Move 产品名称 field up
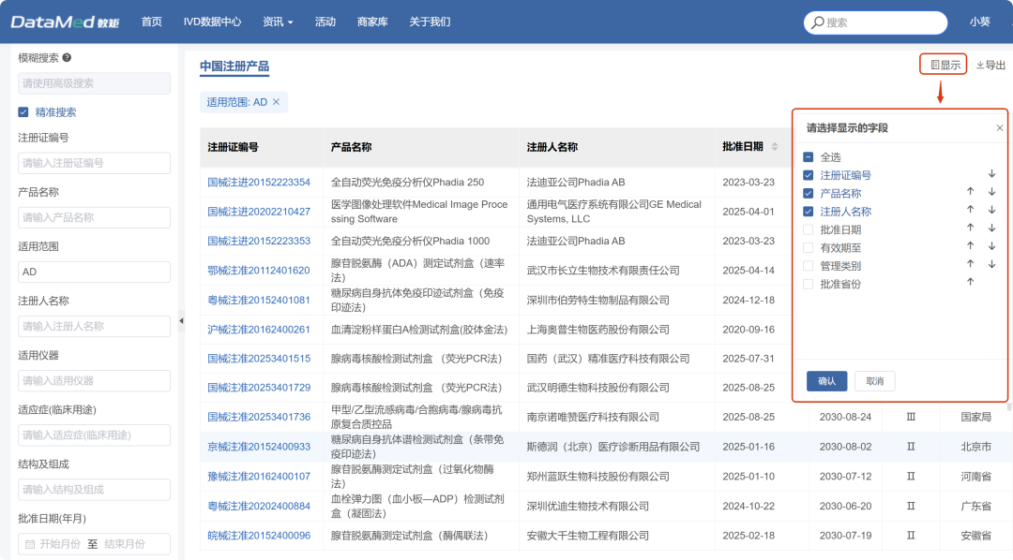This screenshot has height=560, width=1013. (x=971, y=192)
